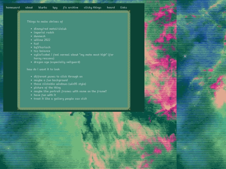Open the links page
The height and width of the screenshot is (169, 226).
pyautogui.click(x=123, y=8)
